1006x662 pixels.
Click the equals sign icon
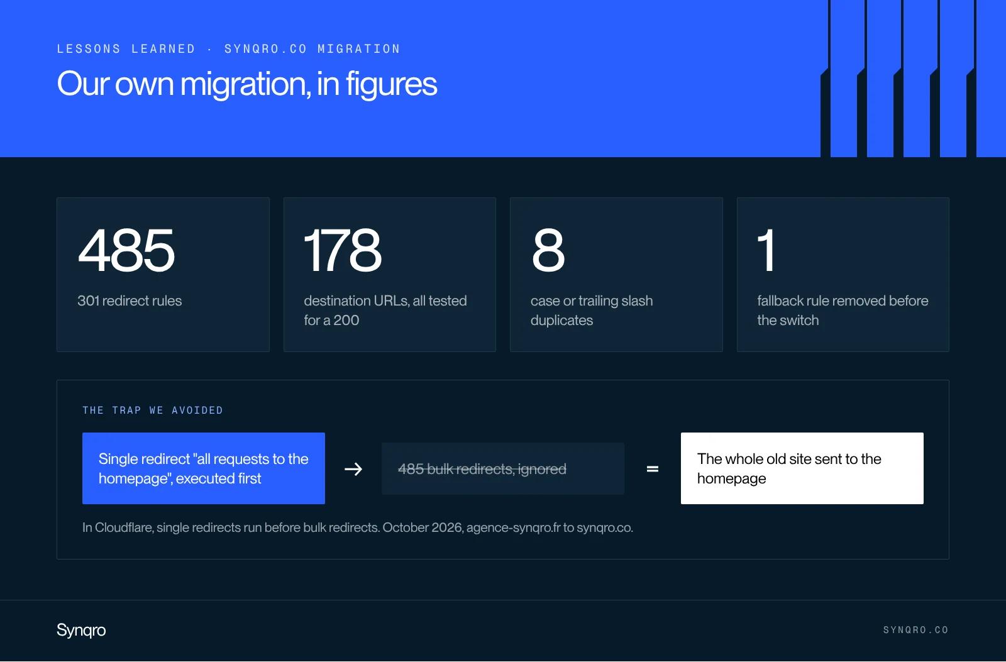(653, 469)
